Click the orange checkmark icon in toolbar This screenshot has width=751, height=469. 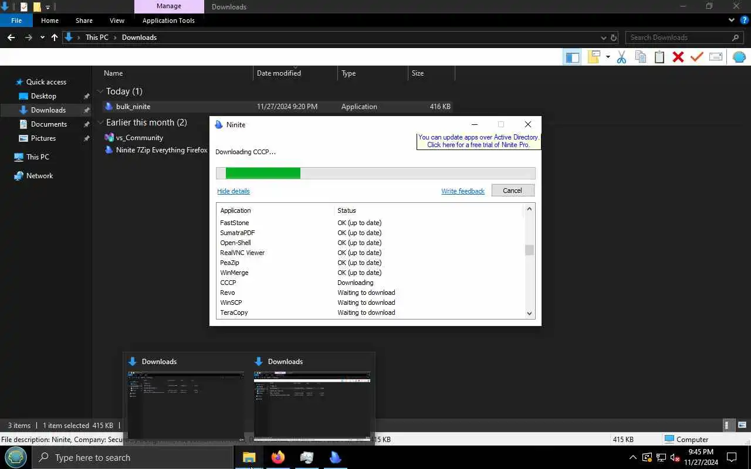pos(696,57)
